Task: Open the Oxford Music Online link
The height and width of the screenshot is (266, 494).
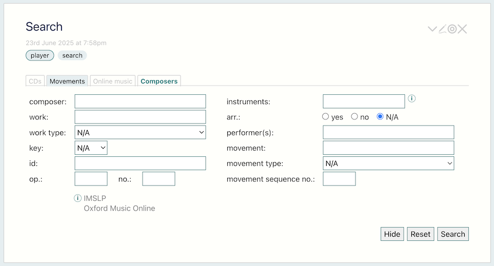Action: tap(120, 208)
